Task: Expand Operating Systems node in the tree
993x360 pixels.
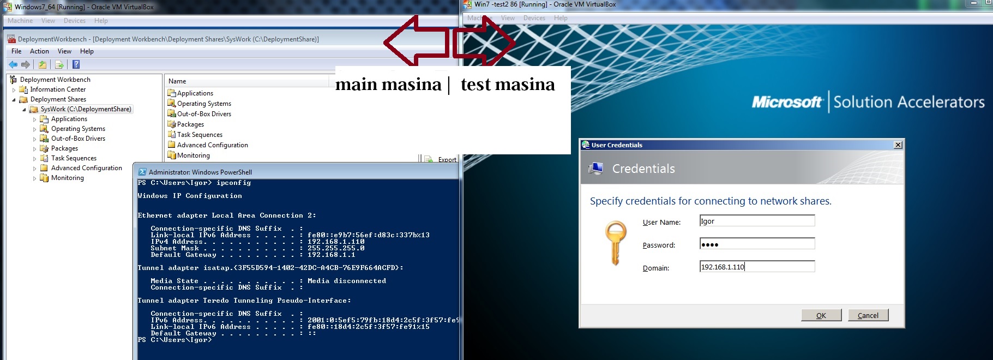Action: click(x=35, y=129)
